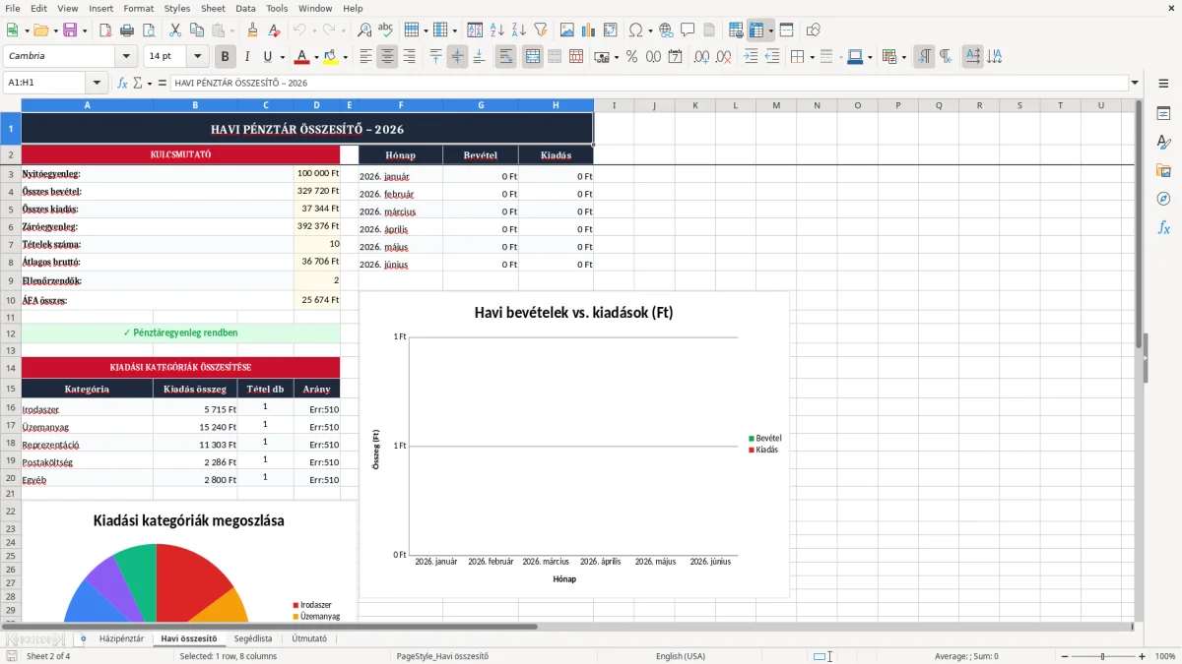Image resolution: width=1182 pixels, height=664 pixels.
Task: Toggle Italic formatting
Action: click(247, 57)
